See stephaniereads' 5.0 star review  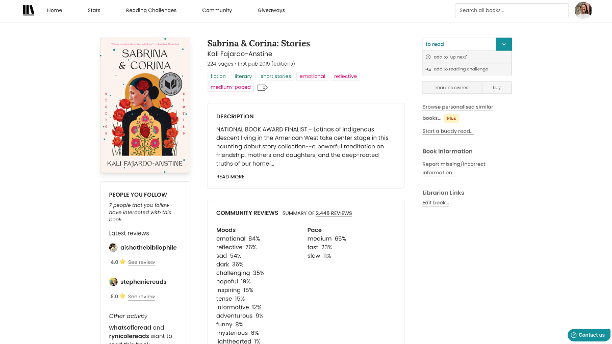click(x=141, y=297)
